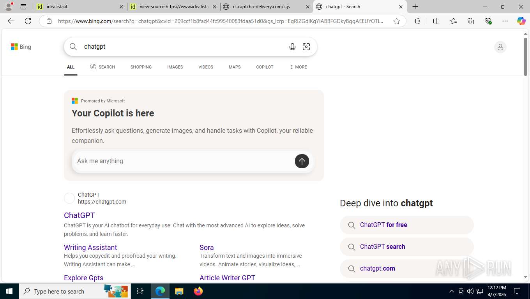This screenshot has height=299, width=530.
Task: Open the VIDEOS results tab
Action: (x=206, y=67)
